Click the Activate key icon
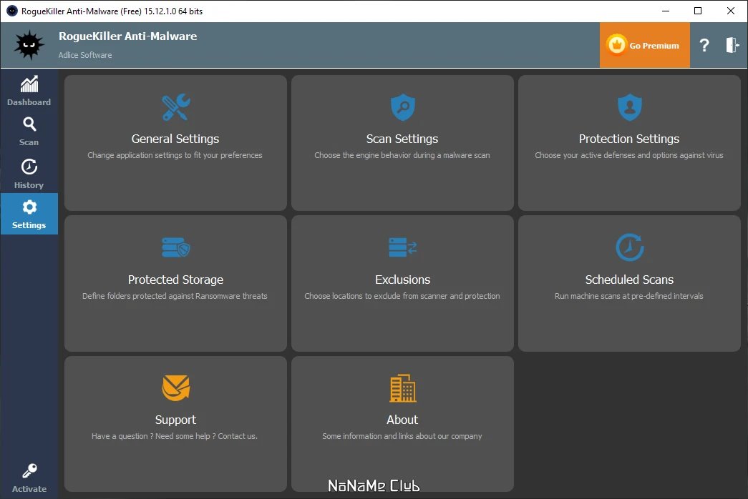Viewport: 748px width, 499px height. coord(29,471)
